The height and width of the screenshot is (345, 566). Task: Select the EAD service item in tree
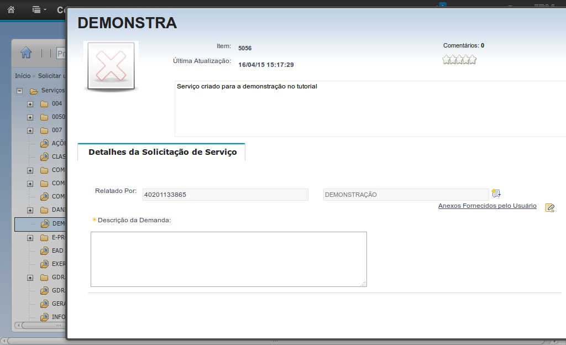pos(57,250)
